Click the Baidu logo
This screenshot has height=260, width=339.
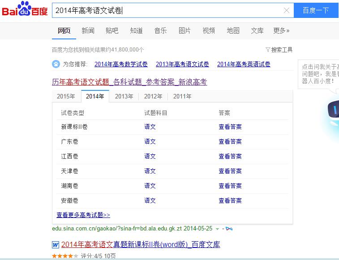point(25,10)
